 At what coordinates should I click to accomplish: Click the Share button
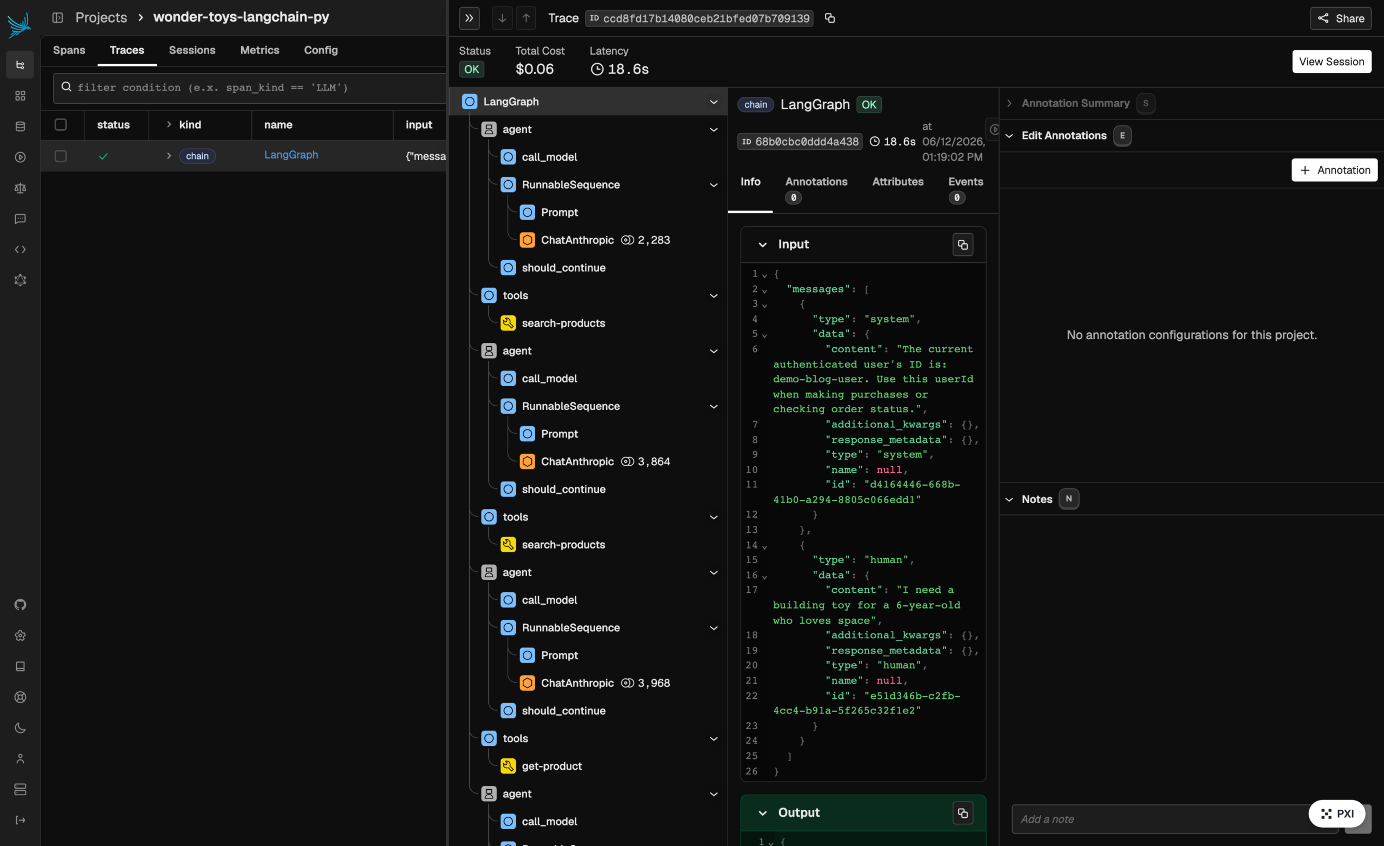click(x=1341, y=18)
